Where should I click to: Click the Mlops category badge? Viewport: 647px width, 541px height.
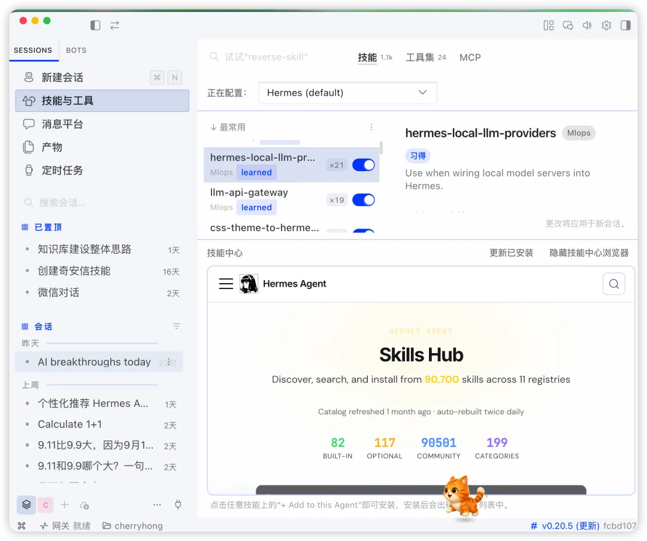[579, 133]
